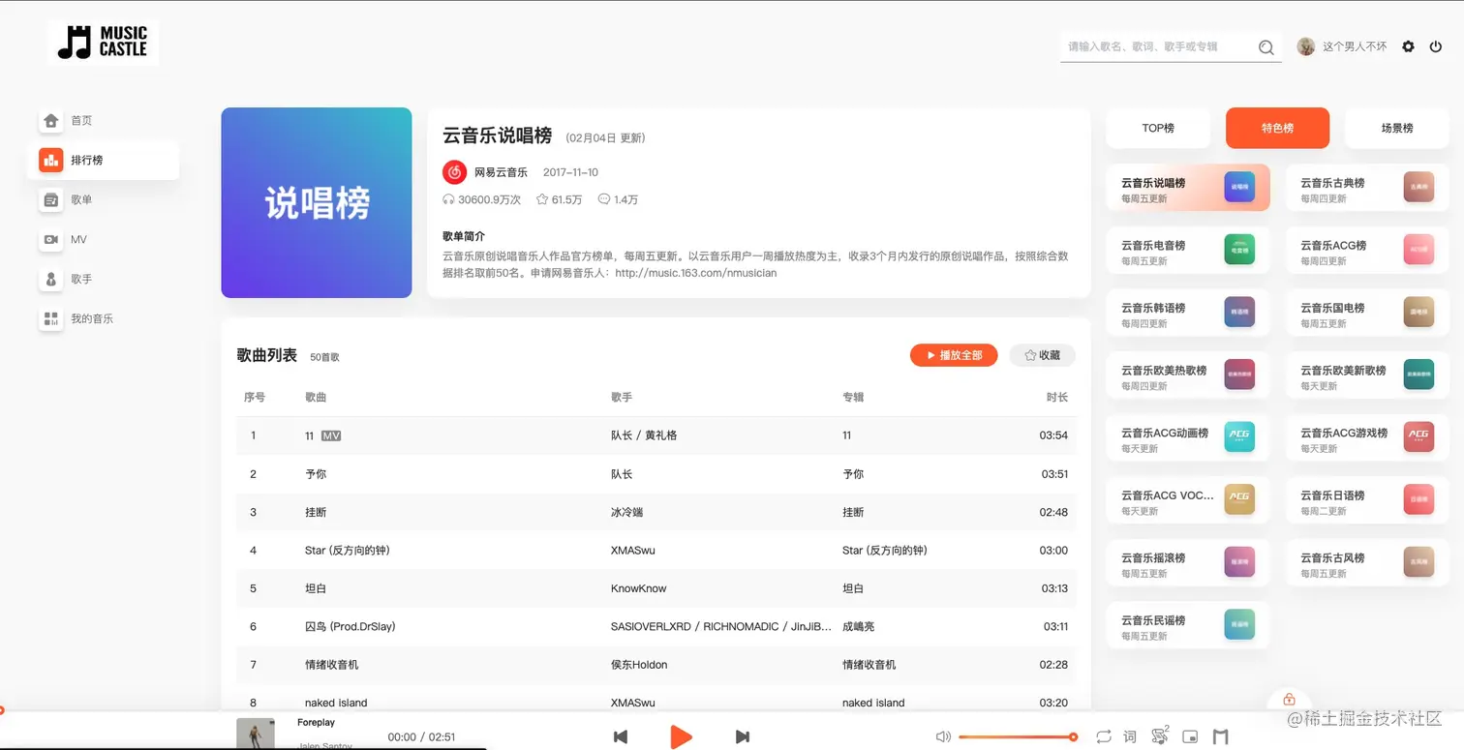Screen dimensions: 1464x750
Task: Open 我的音乐 in sidebar
Action: [x=103, y=319]
